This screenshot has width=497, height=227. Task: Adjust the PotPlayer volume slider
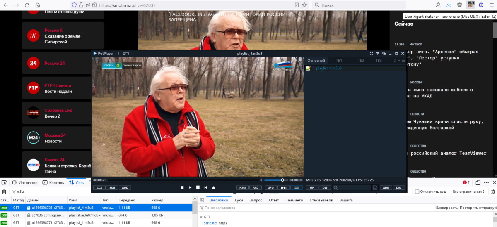click(276, 180)
